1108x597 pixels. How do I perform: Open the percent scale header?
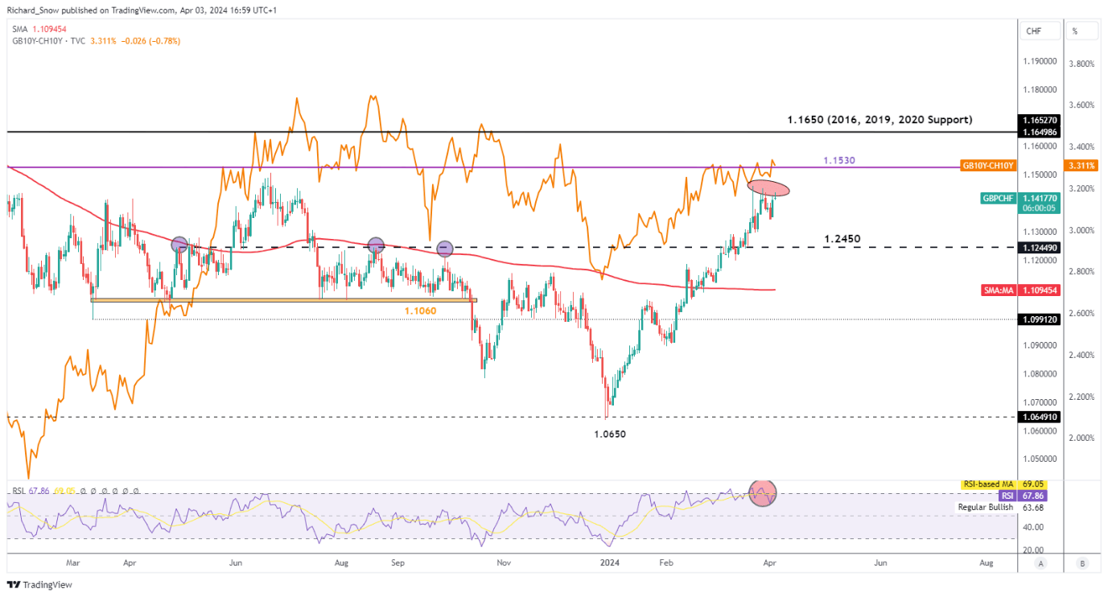click(1073, 31)
